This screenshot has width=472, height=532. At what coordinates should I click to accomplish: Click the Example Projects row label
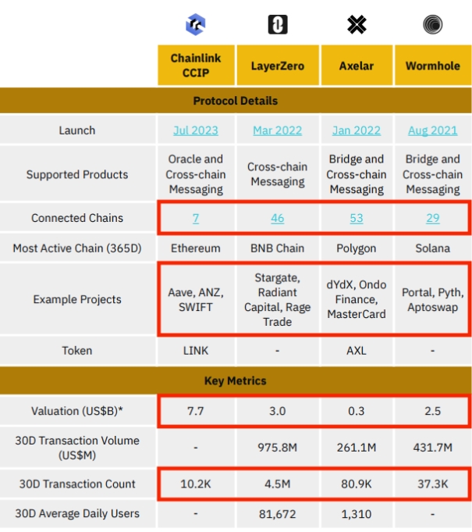(77, 299)
